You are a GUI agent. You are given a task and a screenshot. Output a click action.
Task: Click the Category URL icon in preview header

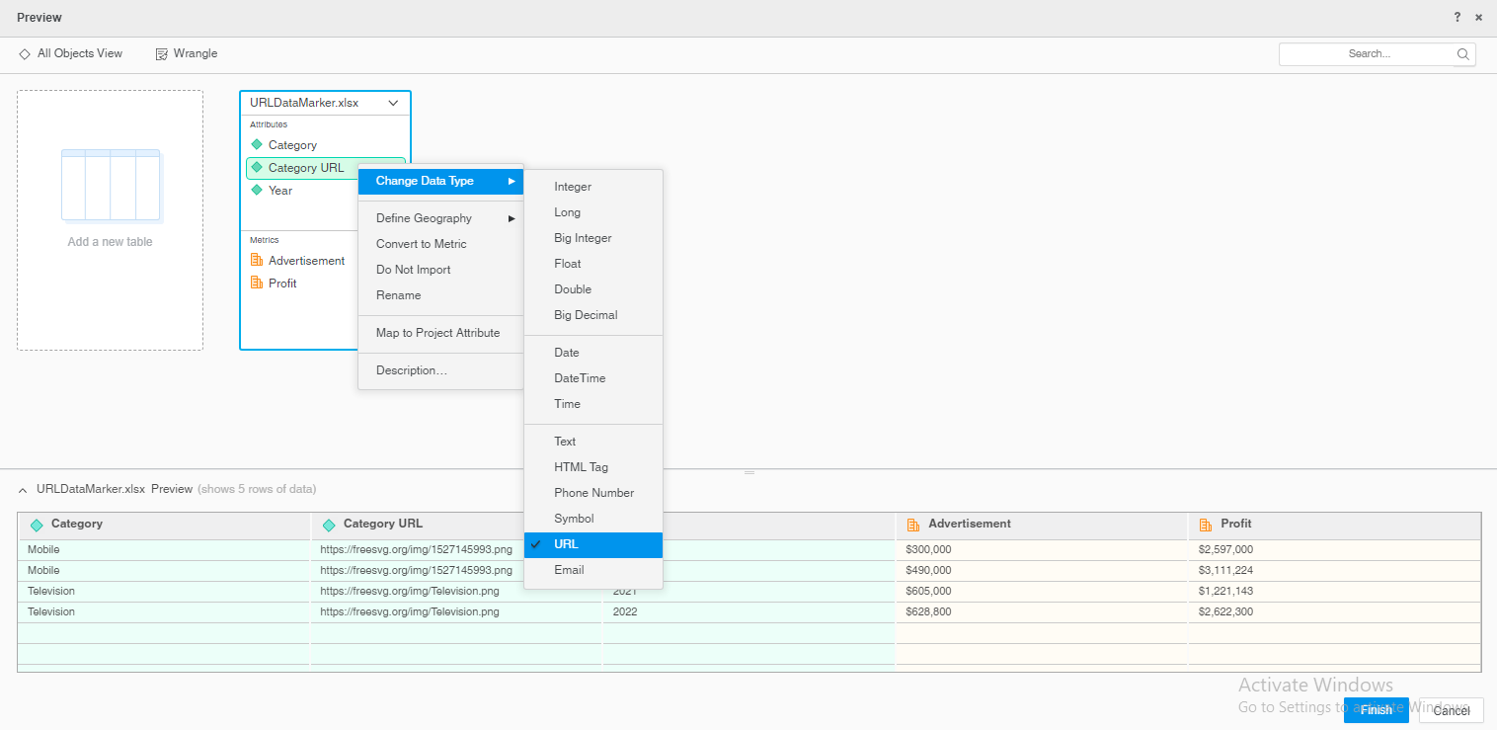[329, 524]
